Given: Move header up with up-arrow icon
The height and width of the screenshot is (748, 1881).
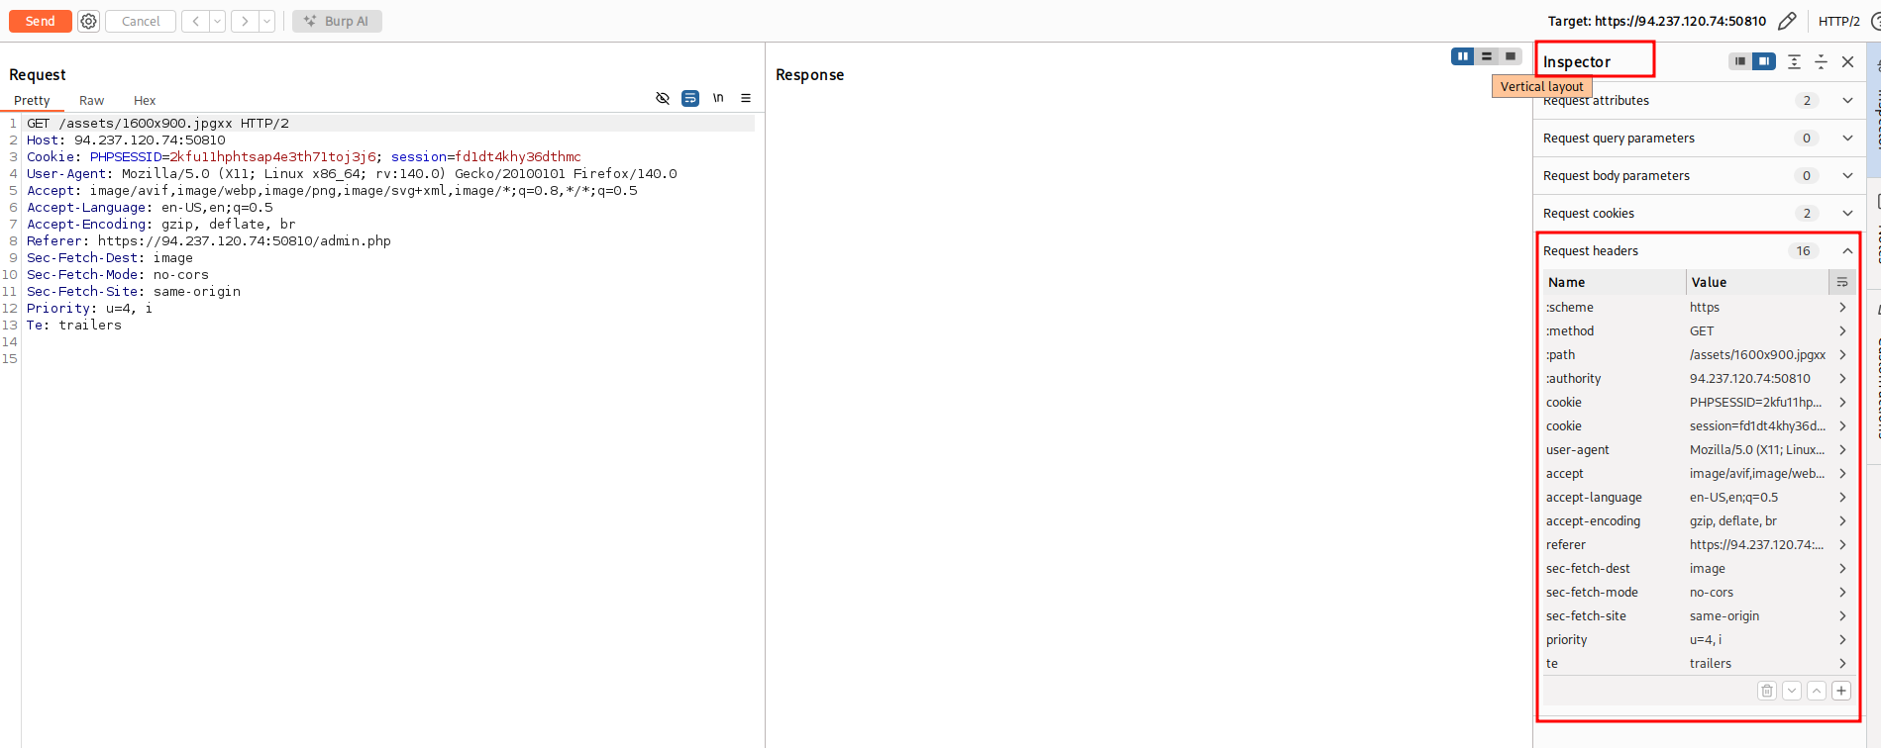Looking at the screenshot, I should pos(1816,691).
